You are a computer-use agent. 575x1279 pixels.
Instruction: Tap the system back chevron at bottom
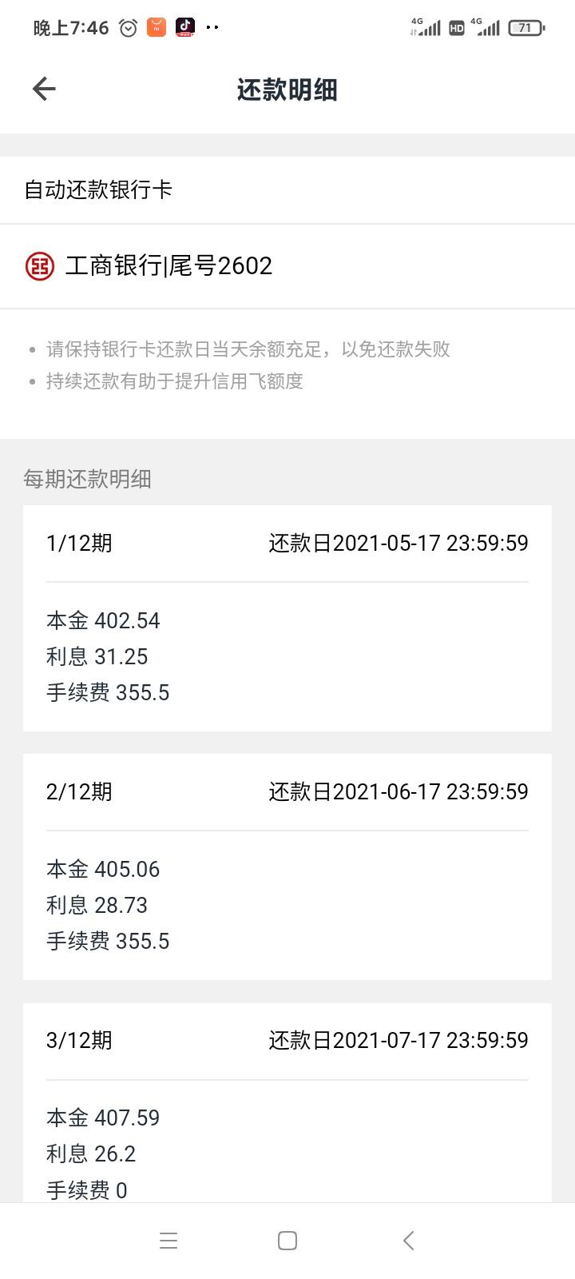[408, 1241]
